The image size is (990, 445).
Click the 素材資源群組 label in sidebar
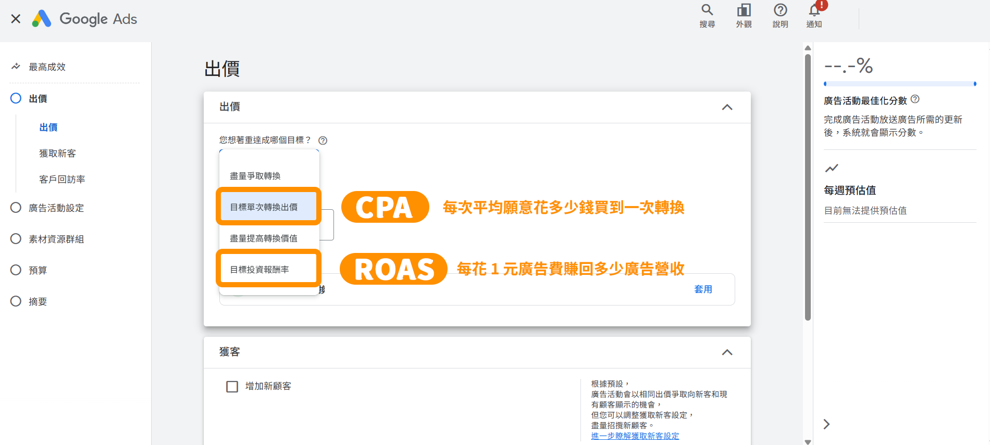point(56,239)
